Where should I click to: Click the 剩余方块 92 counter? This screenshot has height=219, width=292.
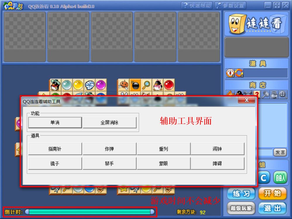191,212
